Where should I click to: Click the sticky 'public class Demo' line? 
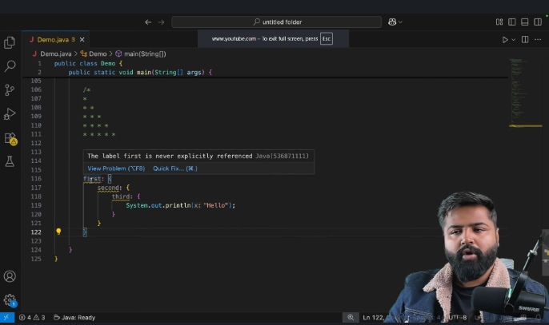tap(88, 63)
